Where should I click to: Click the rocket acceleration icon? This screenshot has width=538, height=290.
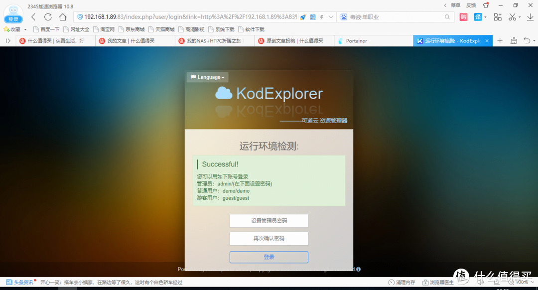point(303,17)
